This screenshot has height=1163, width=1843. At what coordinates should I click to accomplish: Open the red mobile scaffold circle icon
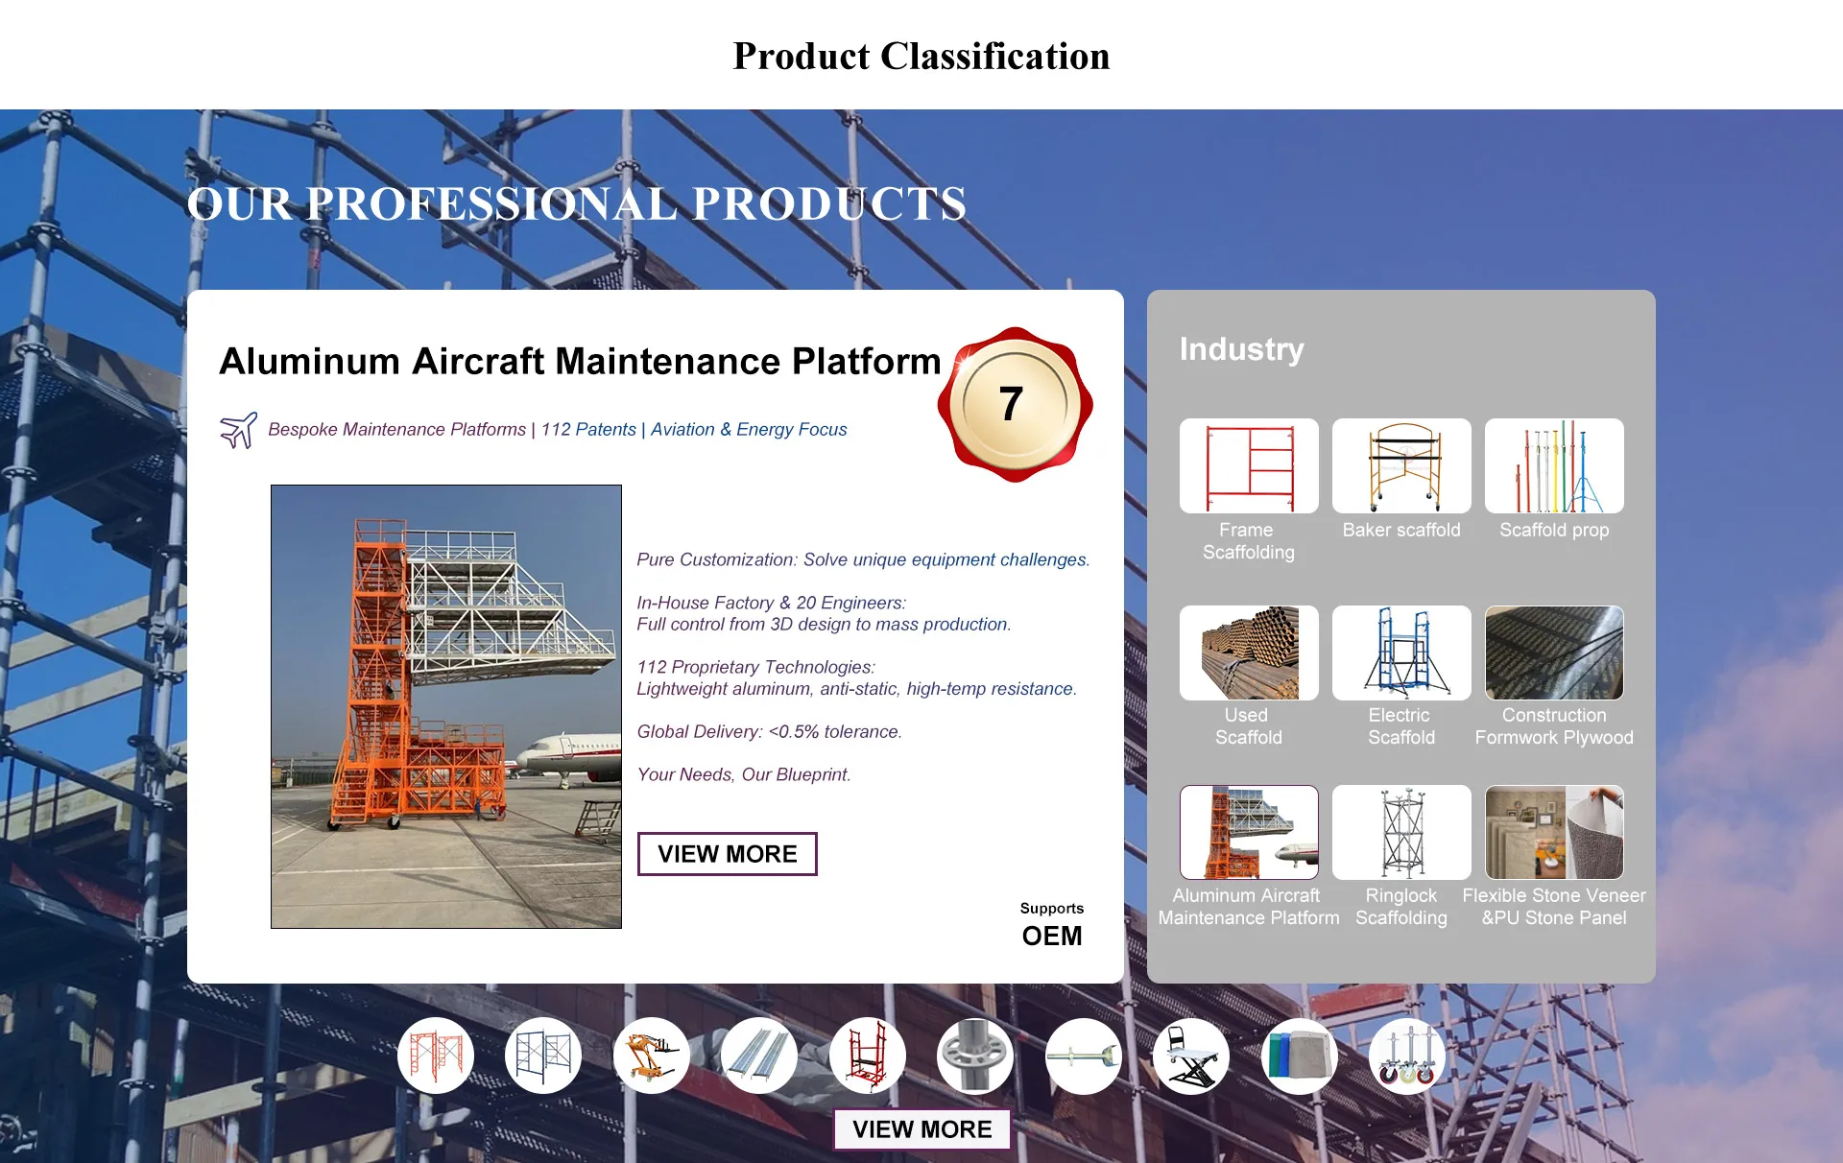(x=868, y=1056)
